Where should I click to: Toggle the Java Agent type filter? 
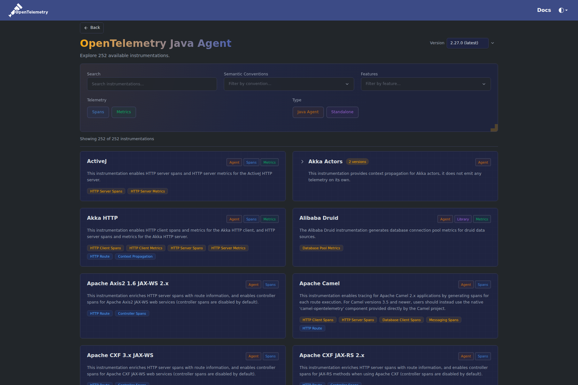308,112
